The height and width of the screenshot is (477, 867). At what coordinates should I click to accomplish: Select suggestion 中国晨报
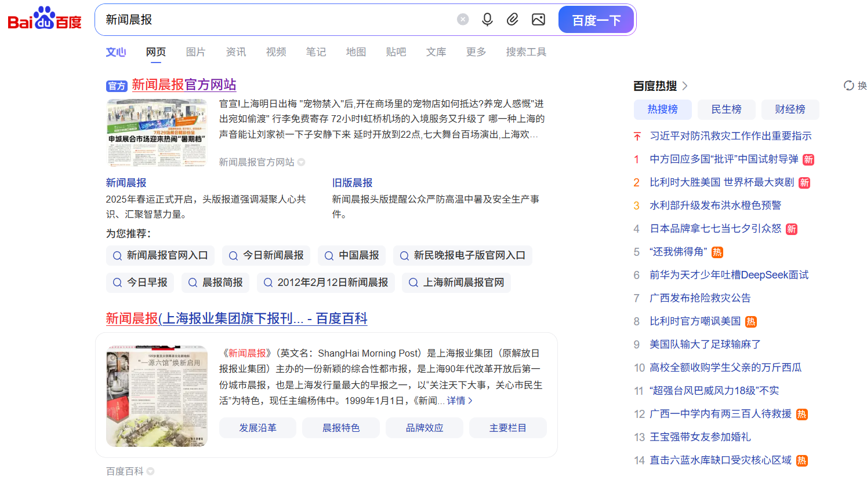[352, 255]
